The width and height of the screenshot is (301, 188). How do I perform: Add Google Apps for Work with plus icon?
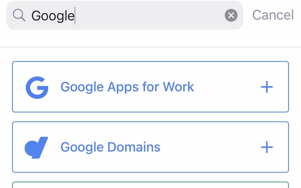coord(267,87)
